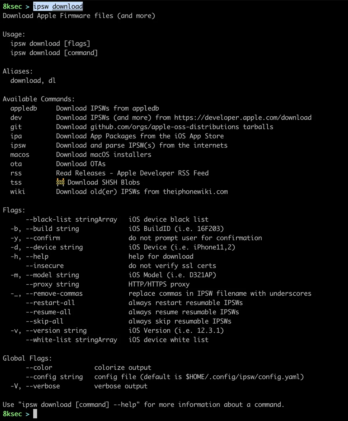Click the "appledb" command name
Screen dimensions: 348x421
[x=24, y=108]
